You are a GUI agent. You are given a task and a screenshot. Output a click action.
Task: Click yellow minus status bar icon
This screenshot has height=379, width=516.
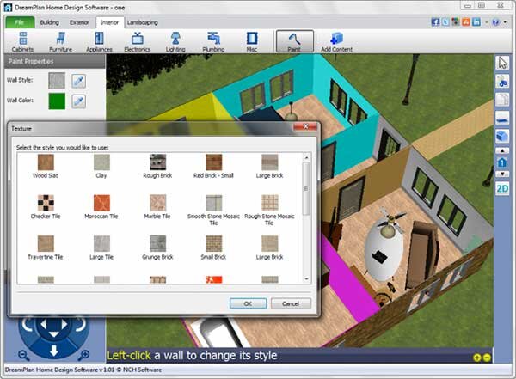pyautogui.click(x=488, y=358)
